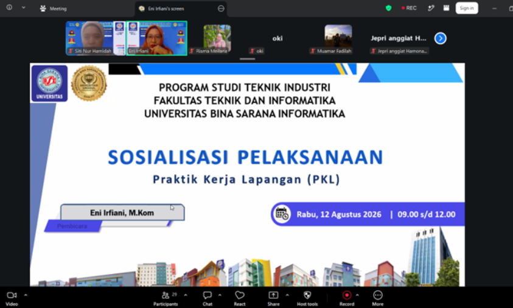Click the 'Pembicara' label
513x308 pixels.
pyautogui.click(x=72, y=226)
